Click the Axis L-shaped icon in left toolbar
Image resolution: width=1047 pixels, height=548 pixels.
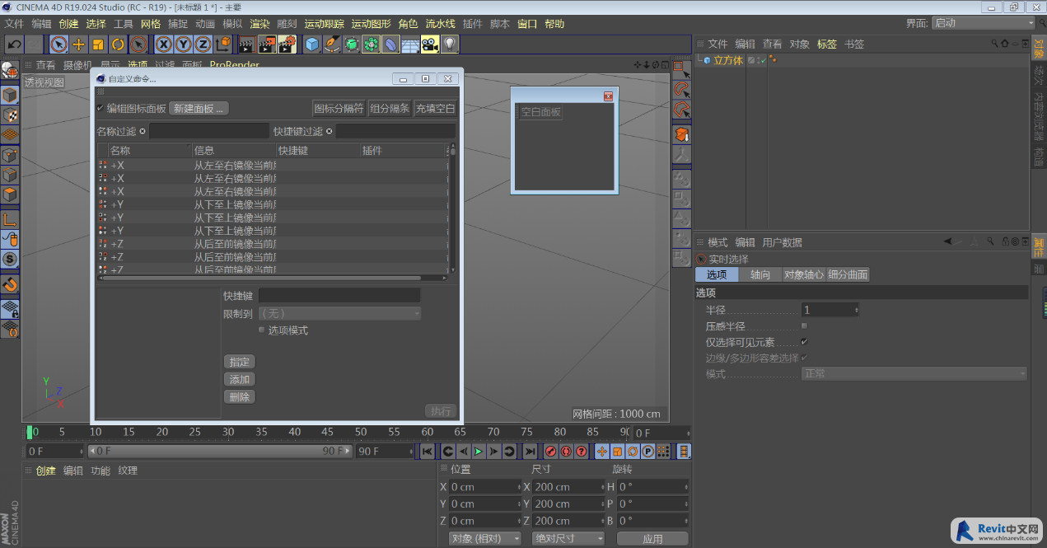tap(10, 219)
